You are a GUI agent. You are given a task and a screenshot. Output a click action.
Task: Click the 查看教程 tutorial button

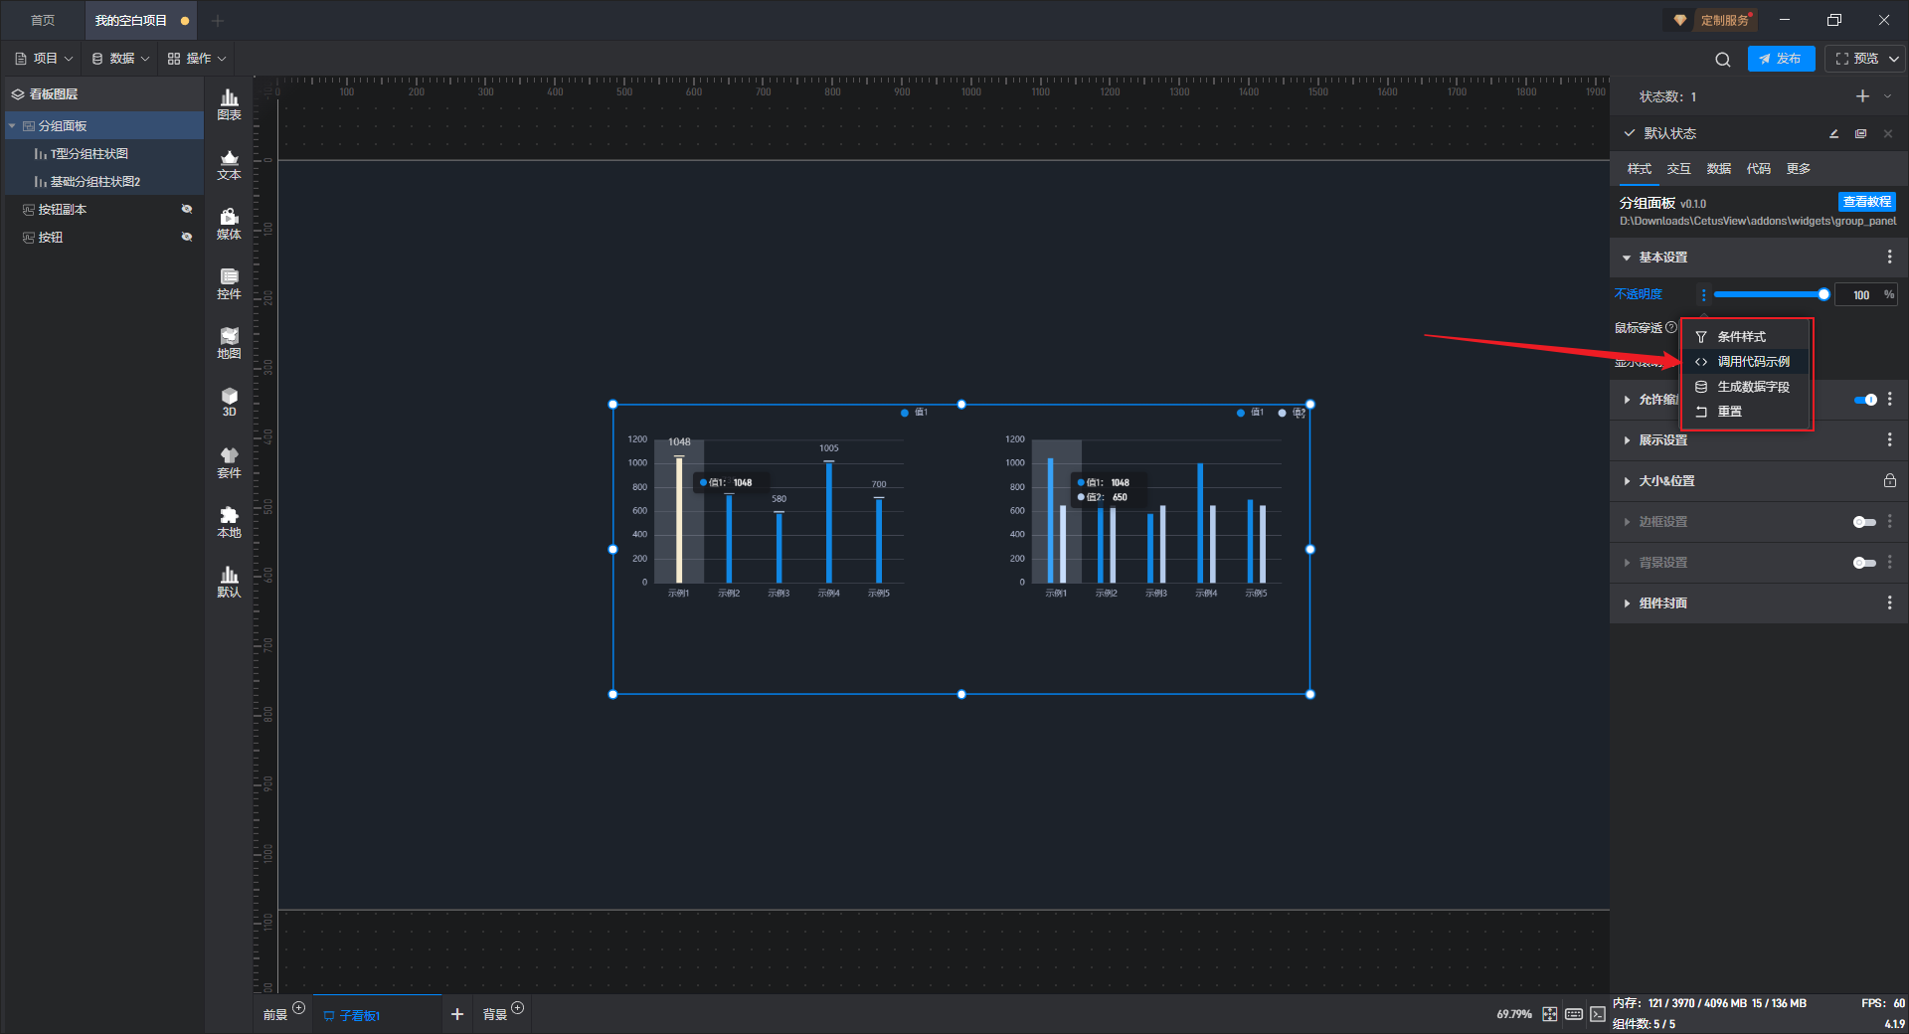[x=1866, y=202]
